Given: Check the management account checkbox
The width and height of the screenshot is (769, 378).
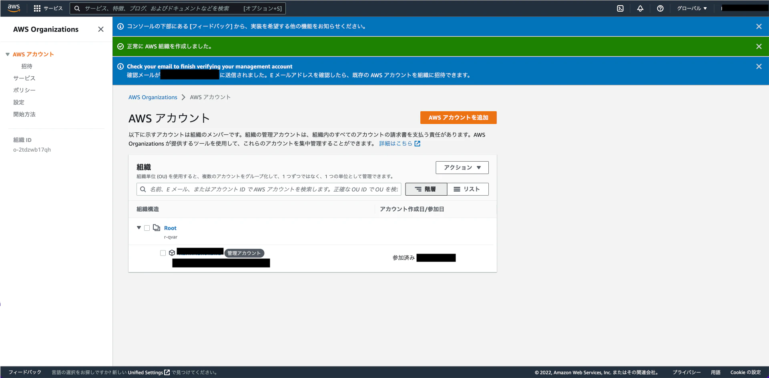Looking at the screenshot, I should click(x=163, y=253).
